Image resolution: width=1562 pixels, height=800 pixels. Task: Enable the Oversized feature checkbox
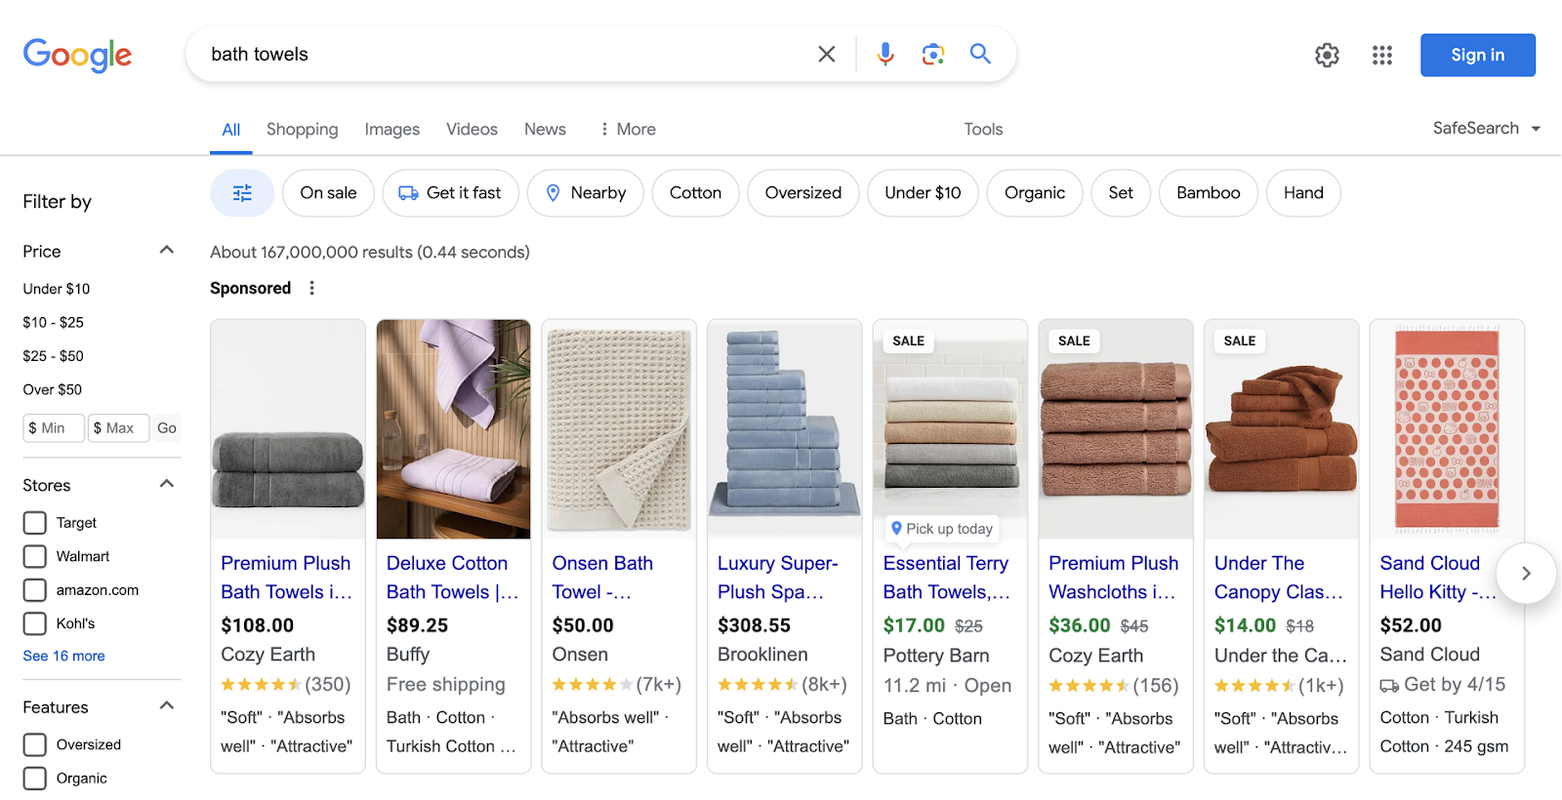[35, 744]
